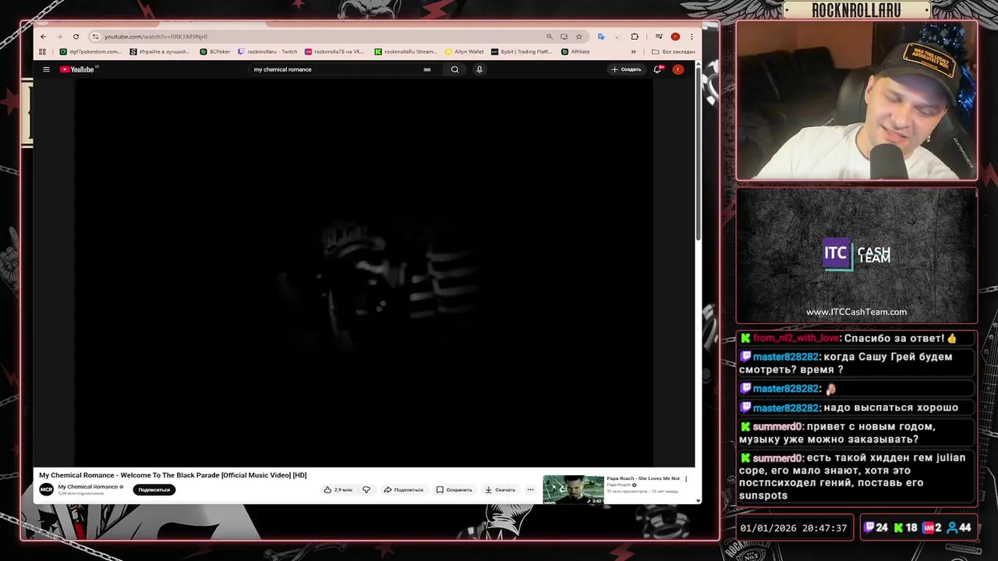Open the apps grid in bookmarks bar
This screenshot has height=561, width=998.
coord(42,51)
